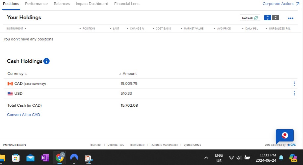The height and width of the screenshot is (165, 303).
Task: Click the Refresh holdings button
Action: click(x=250, y=18)
